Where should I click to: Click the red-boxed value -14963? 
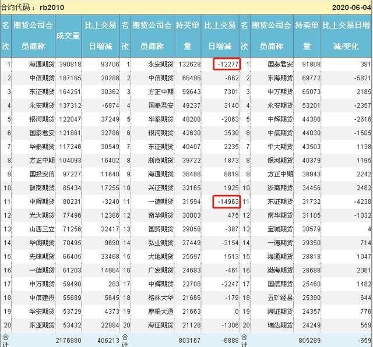[227, 201]
